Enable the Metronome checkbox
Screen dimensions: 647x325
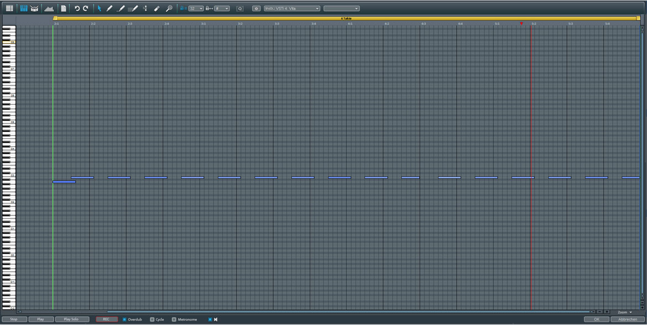tap(174, 319)
